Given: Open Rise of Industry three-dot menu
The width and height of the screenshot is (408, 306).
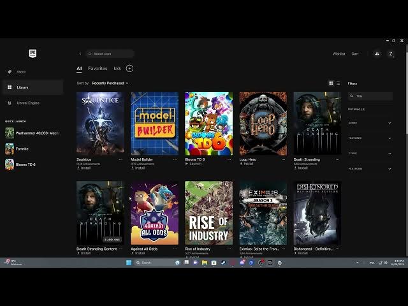Looking at the screenshot, I should tap(229, 249).
